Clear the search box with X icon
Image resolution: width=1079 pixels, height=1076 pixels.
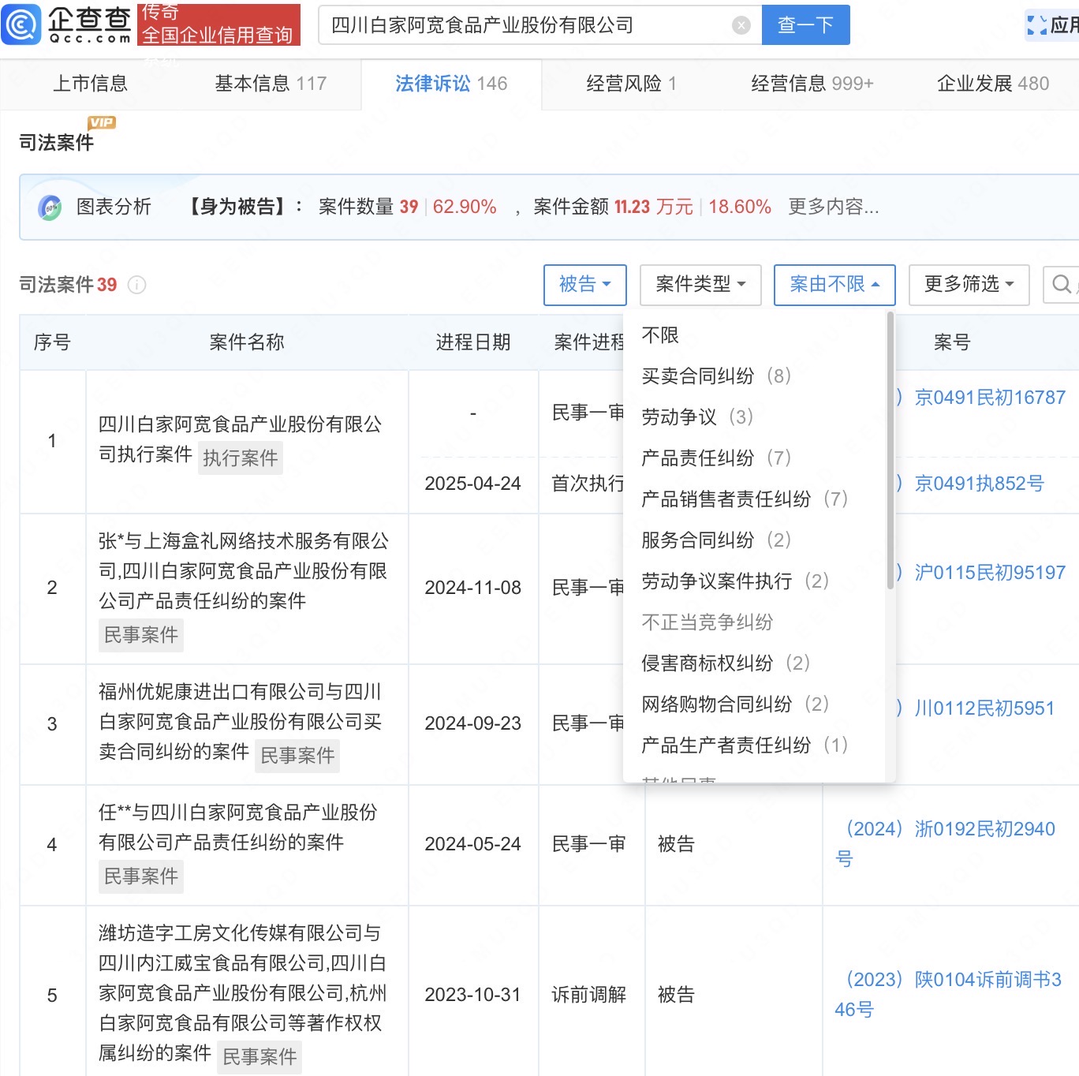pos(741,25)
